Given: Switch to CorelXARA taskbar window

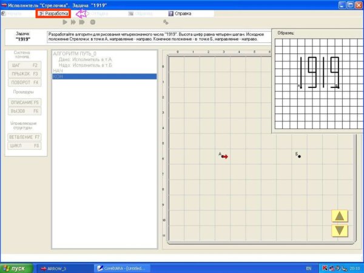Looking at the screenshot, I should (x=120, y=268).
